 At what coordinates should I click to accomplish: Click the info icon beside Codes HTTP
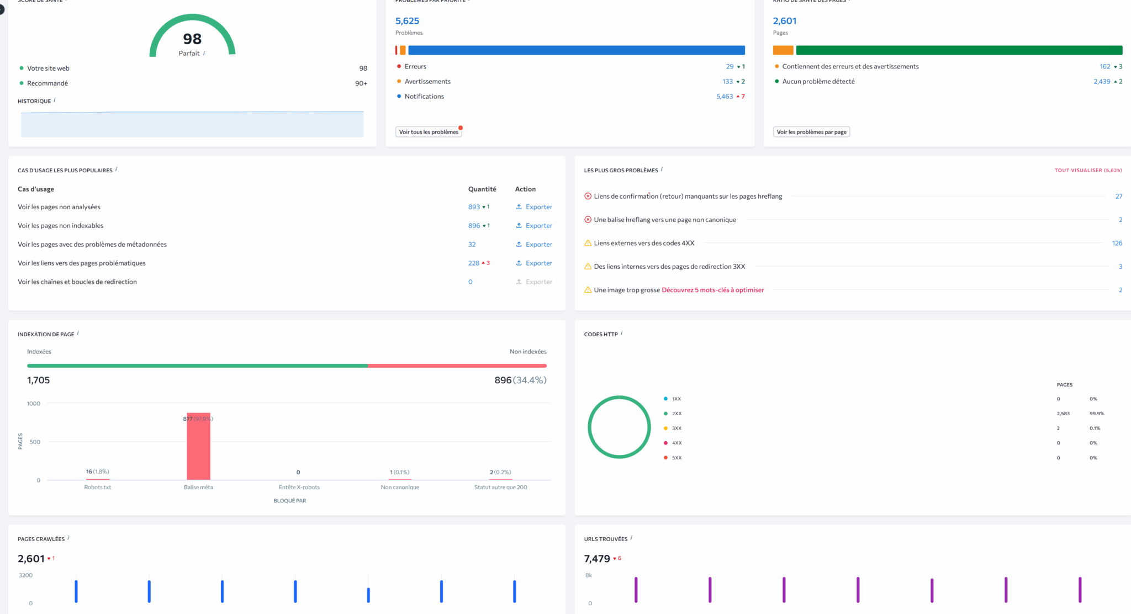click(x=622, y=333)
